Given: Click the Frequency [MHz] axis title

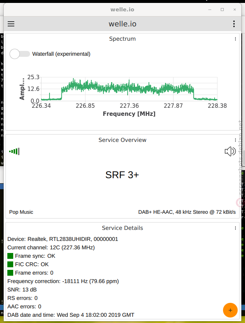Looking at the screenshot, I should click(129, 114).
